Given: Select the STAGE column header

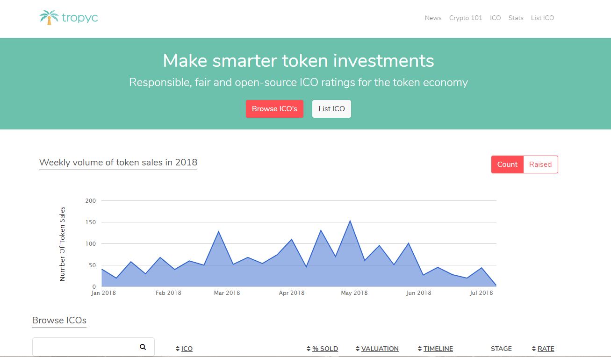Looking at the screenshot, I should click(501, 348).
